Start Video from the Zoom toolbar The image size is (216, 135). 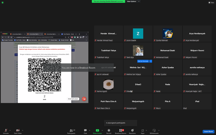tap(18, 131)
